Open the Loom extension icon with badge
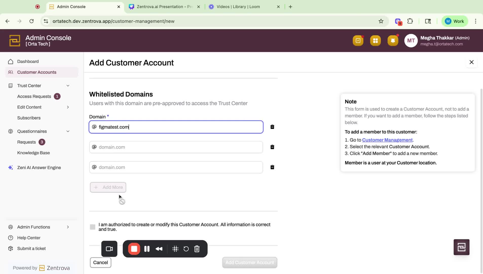Image resolution: width=483 pixels, height=274 pixels. point(398,22)
